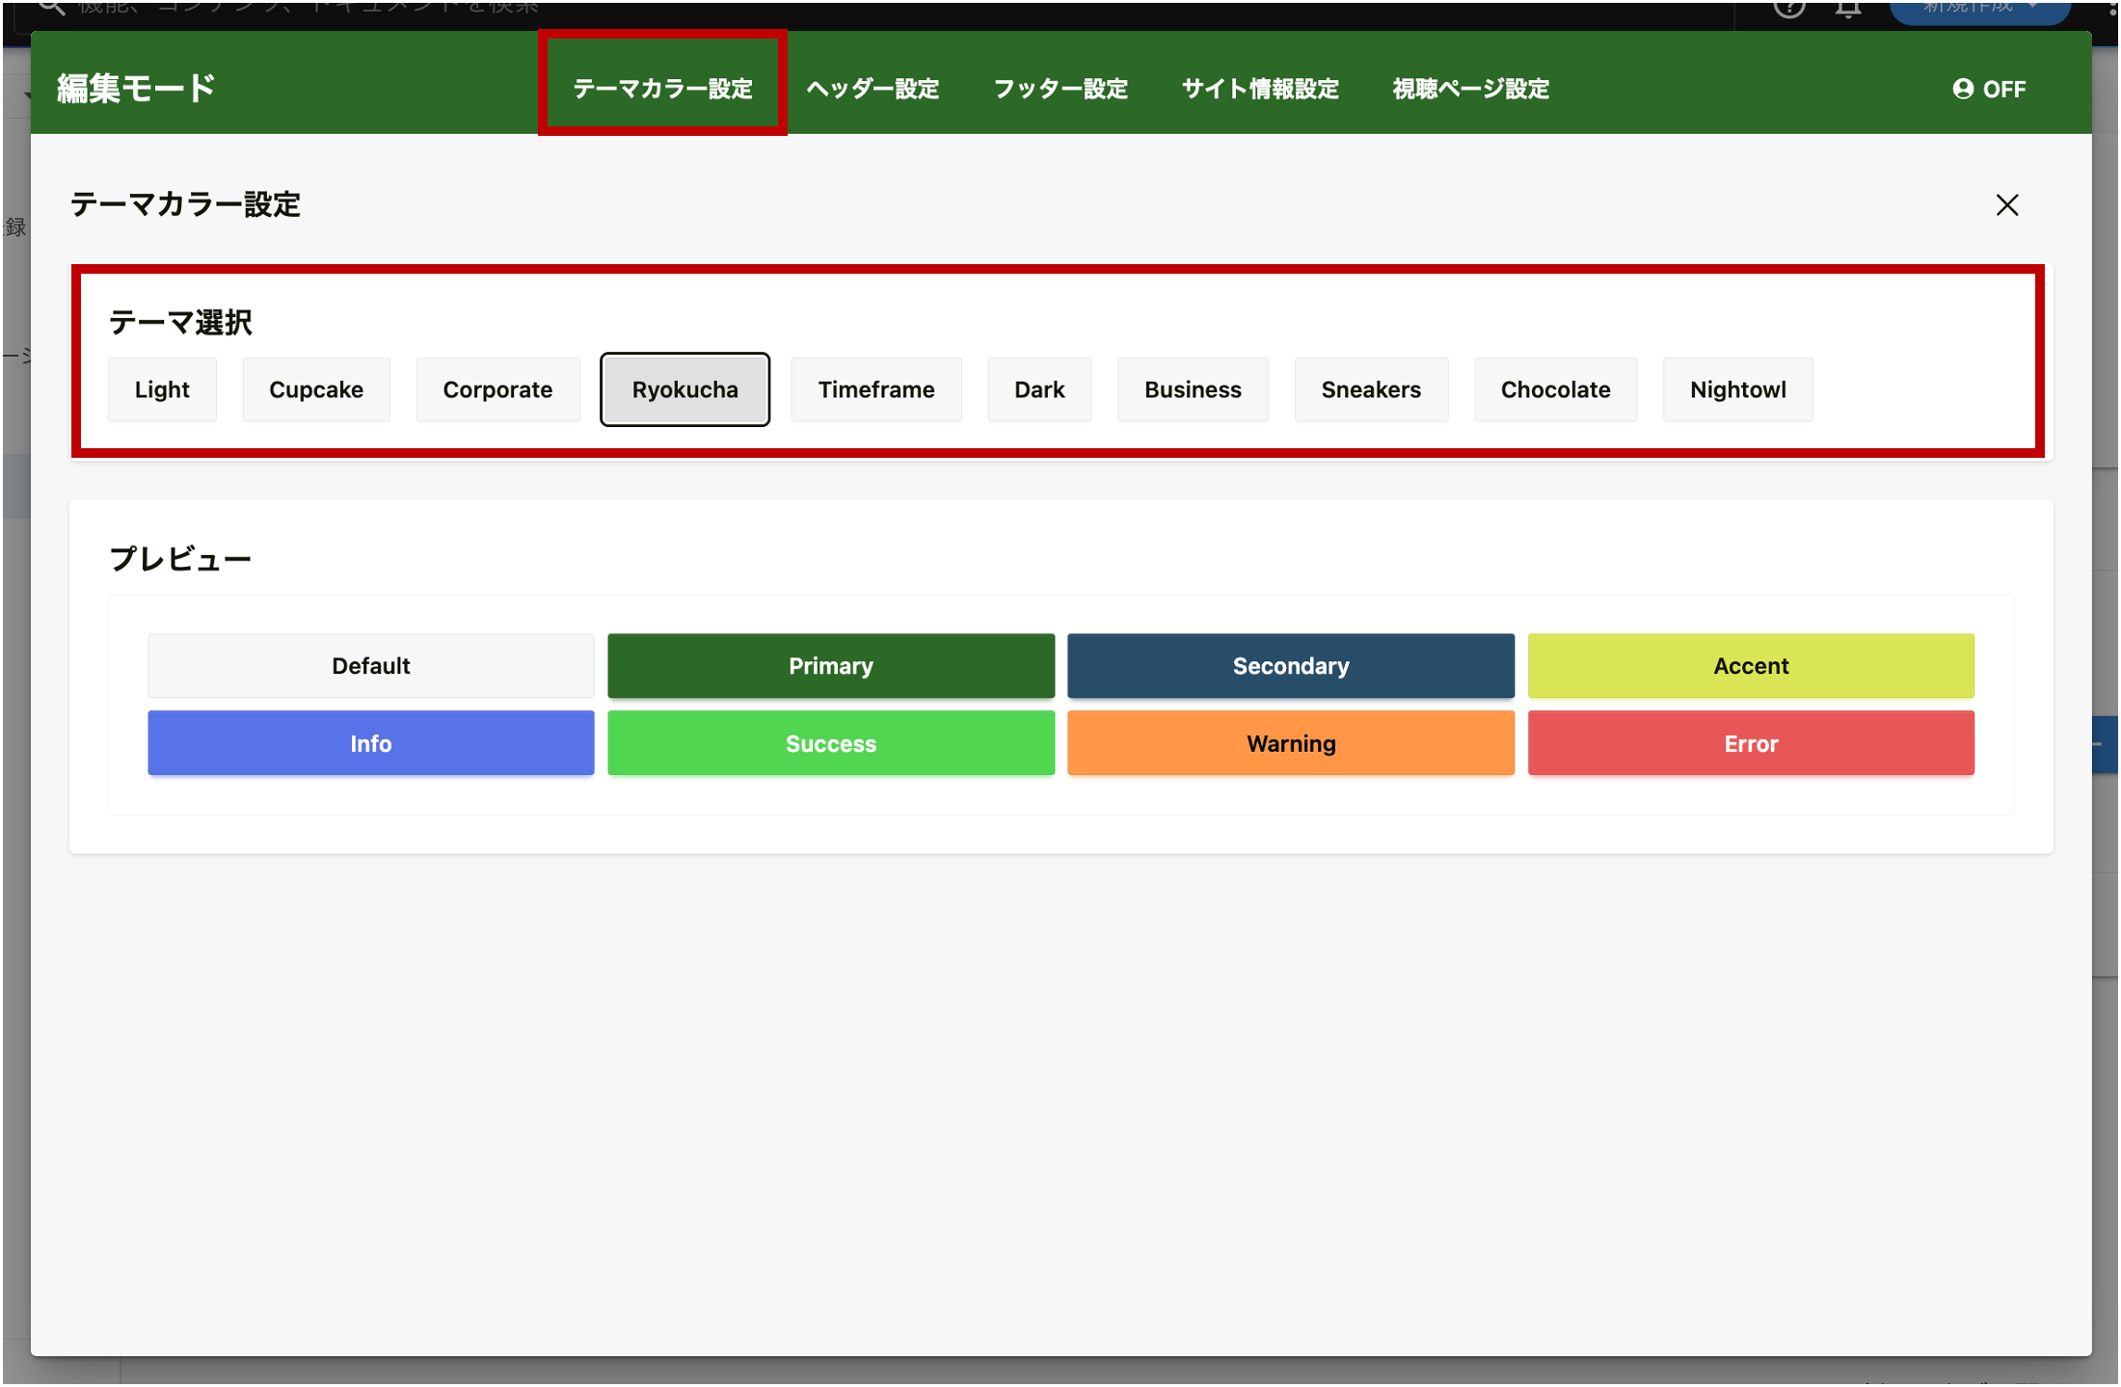Viewport: 2121px width, 1387px height.
Task: Open the フッター設定 tab
Action: tap(1060, 89)
